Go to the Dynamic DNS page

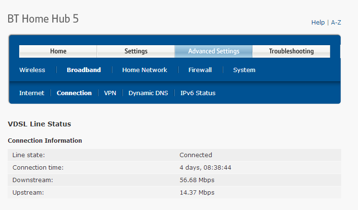point(148,93)
